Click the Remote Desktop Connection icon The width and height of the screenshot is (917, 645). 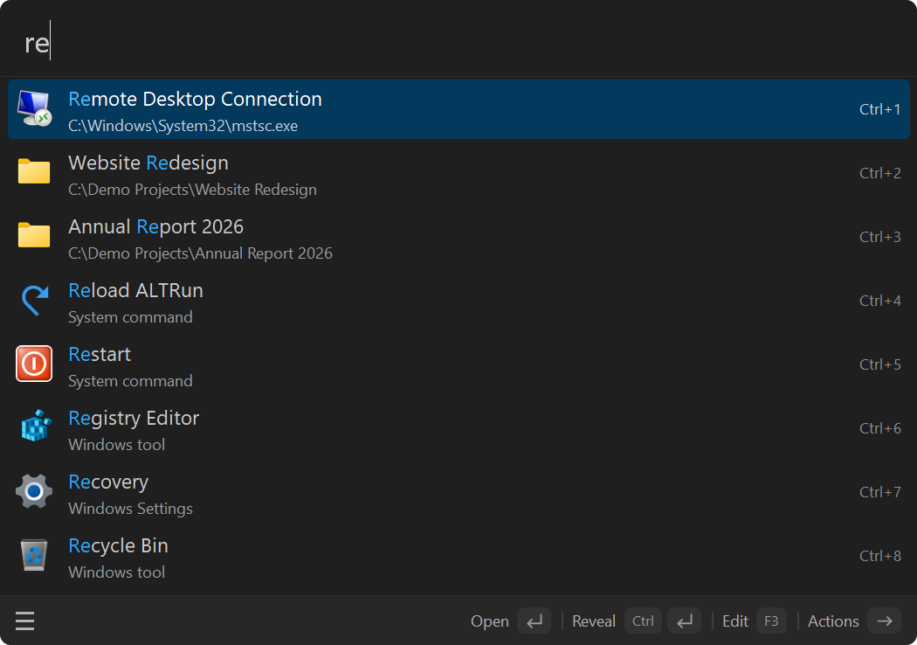[x=34, y=109]
